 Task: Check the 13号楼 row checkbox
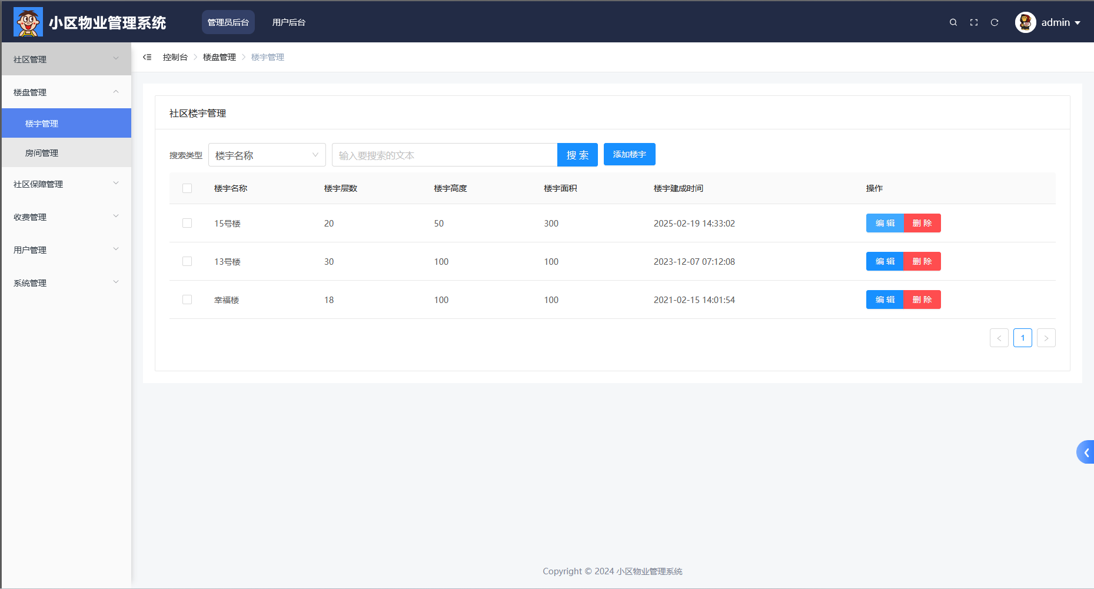(x=187, y=261)
